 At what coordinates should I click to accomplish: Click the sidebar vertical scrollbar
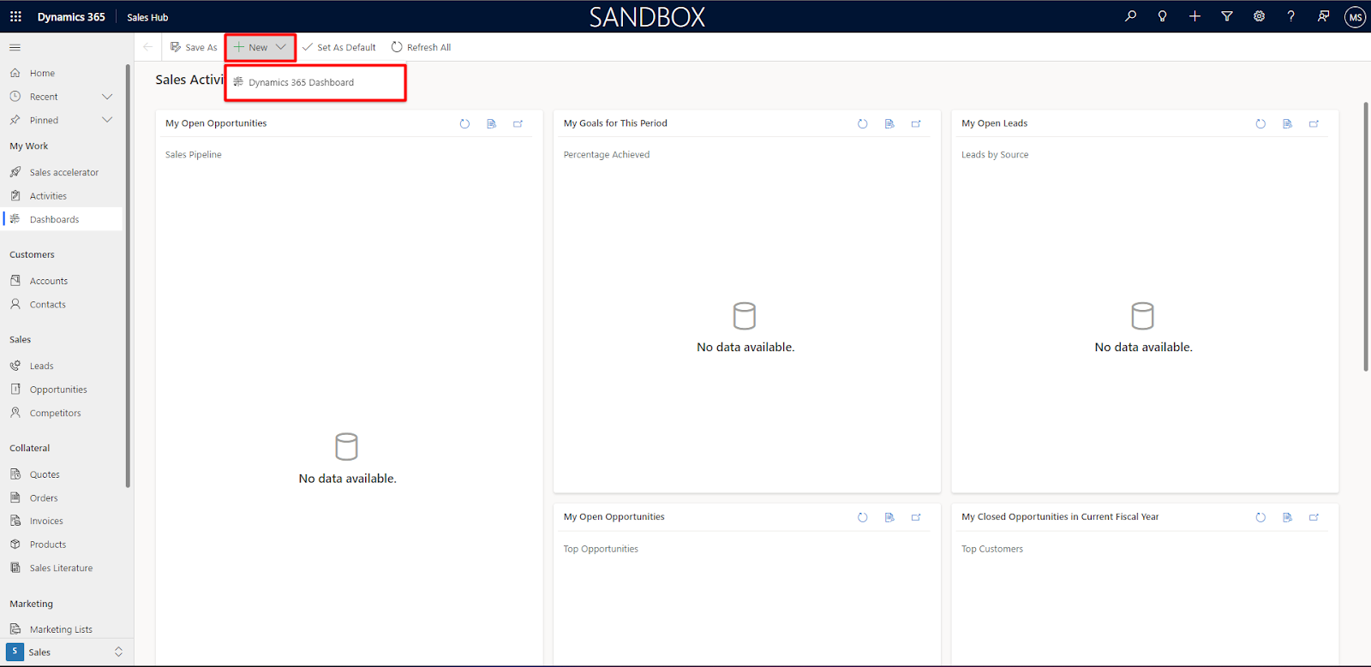(128, 276)
